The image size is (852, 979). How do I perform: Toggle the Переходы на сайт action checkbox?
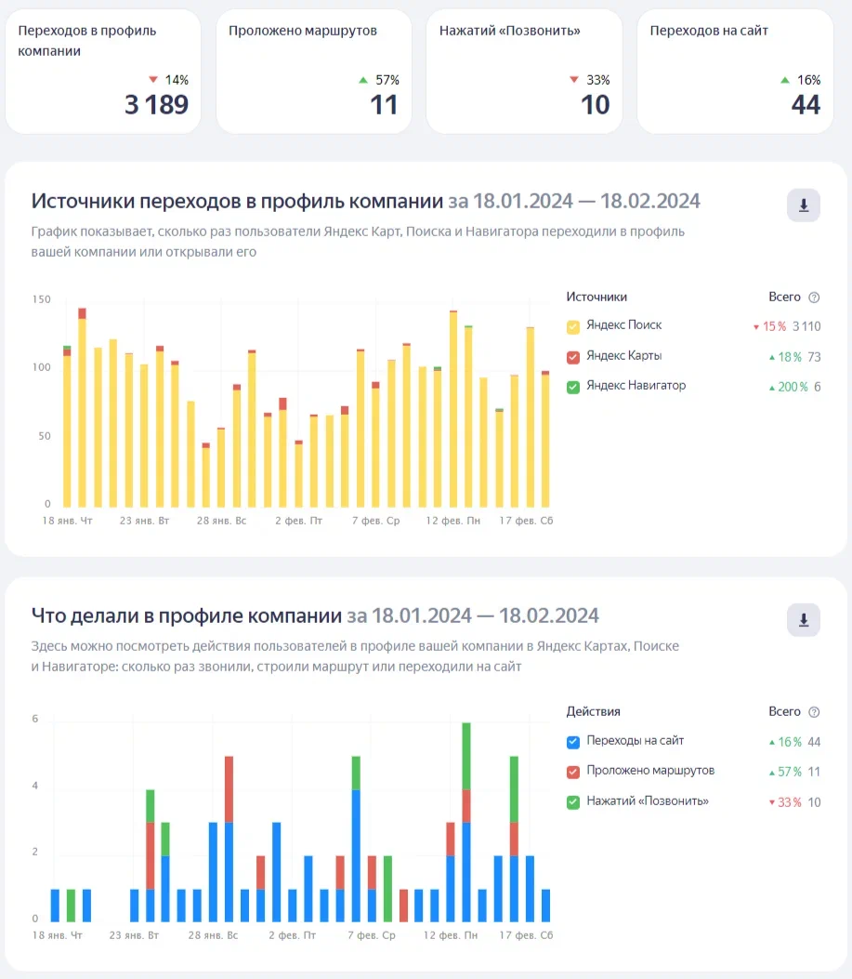point(573,742)
